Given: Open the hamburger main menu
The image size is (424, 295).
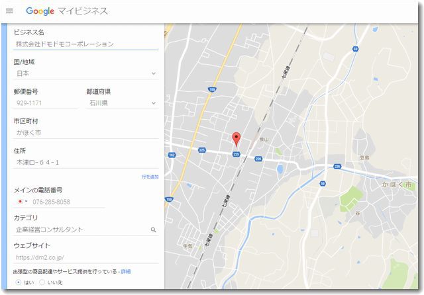Looking at the screenshot, I should 9,11.
